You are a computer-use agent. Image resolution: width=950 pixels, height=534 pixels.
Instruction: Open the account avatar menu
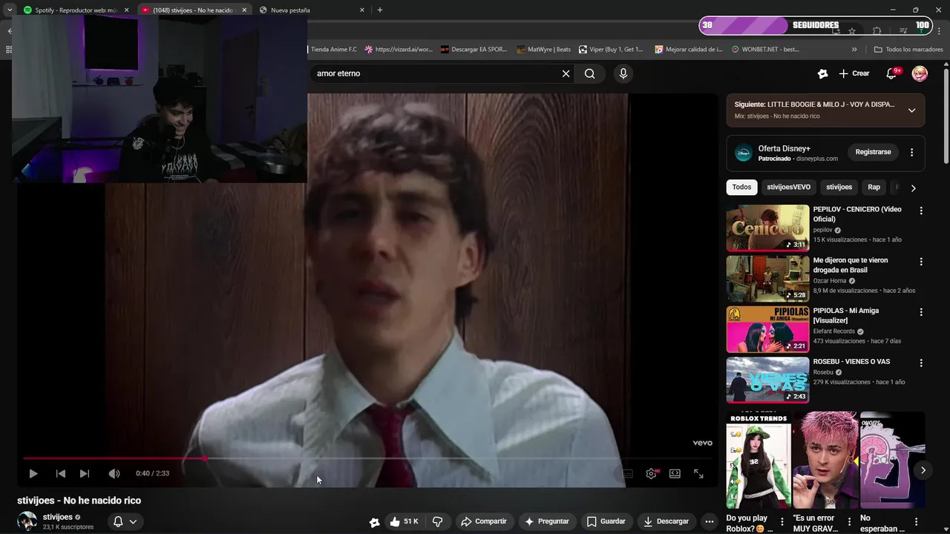pyautogui.click(x=920, y=73)
